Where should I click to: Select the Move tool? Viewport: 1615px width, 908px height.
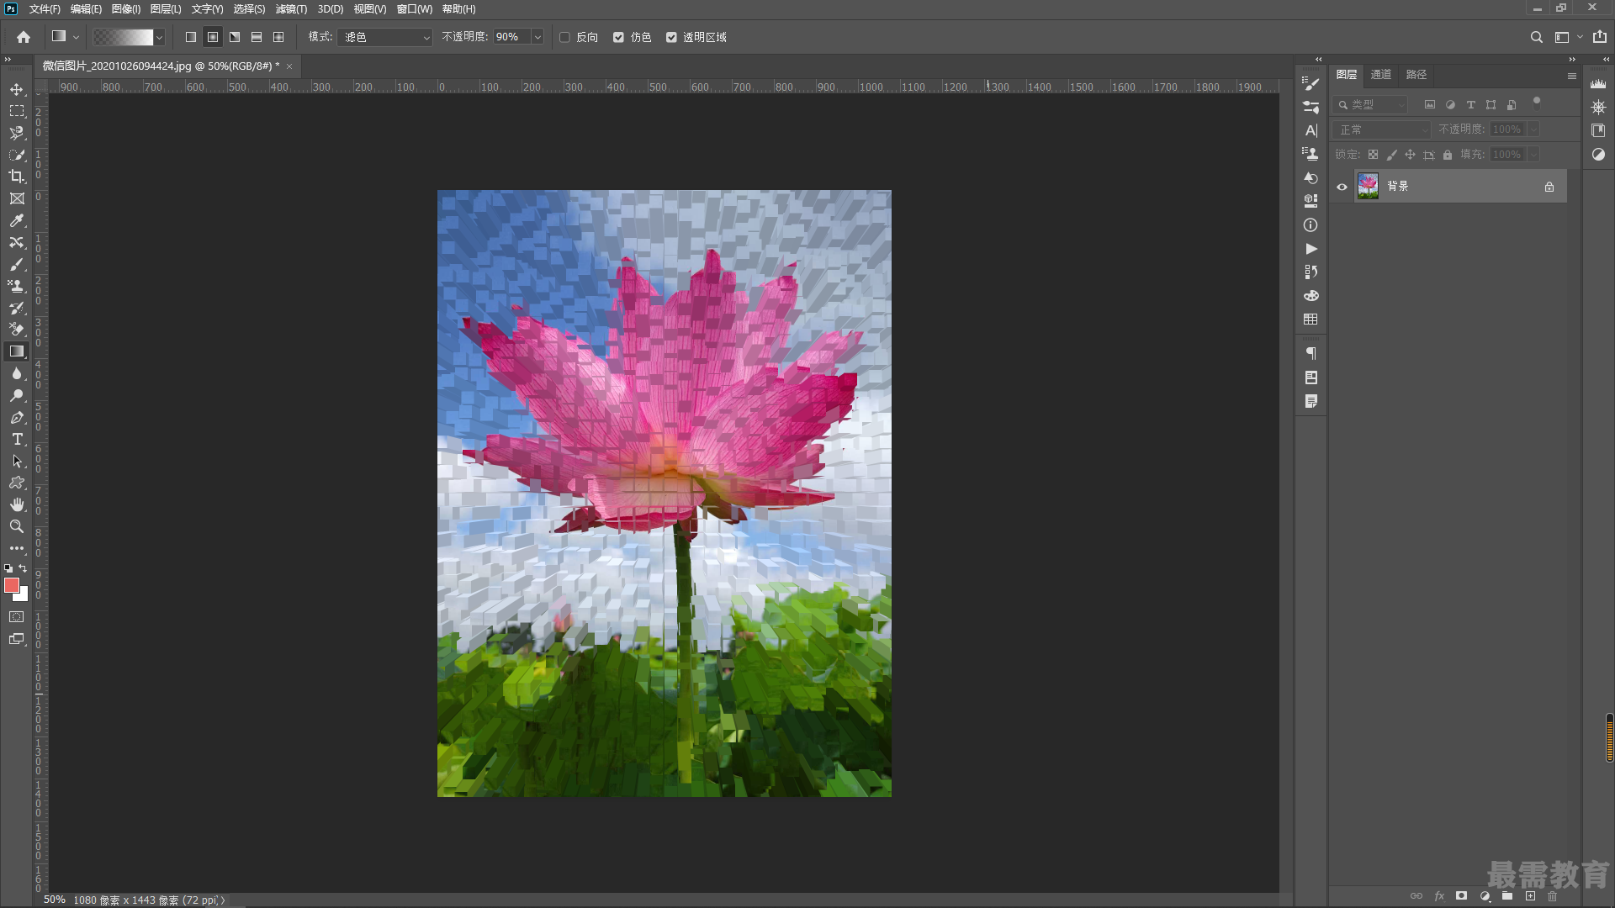[17, 89]
